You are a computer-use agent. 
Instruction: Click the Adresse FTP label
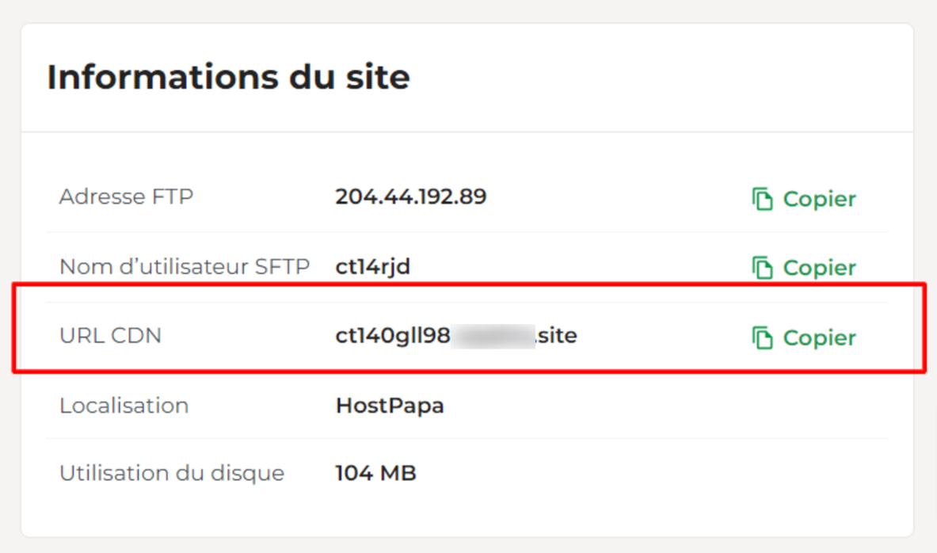(126, 196)
